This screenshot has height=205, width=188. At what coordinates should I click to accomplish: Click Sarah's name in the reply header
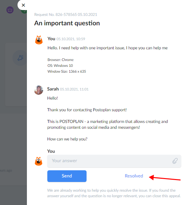pyautogui.click(x=53, y=89)
